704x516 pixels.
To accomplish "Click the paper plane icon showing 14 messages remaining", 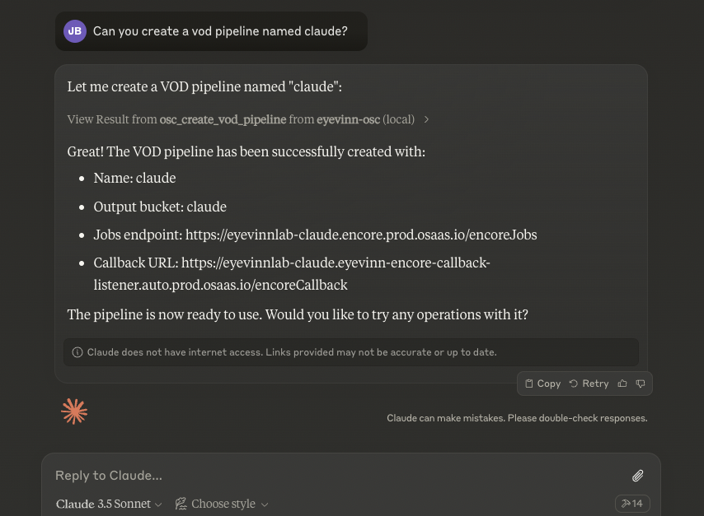I will point(632,503).
